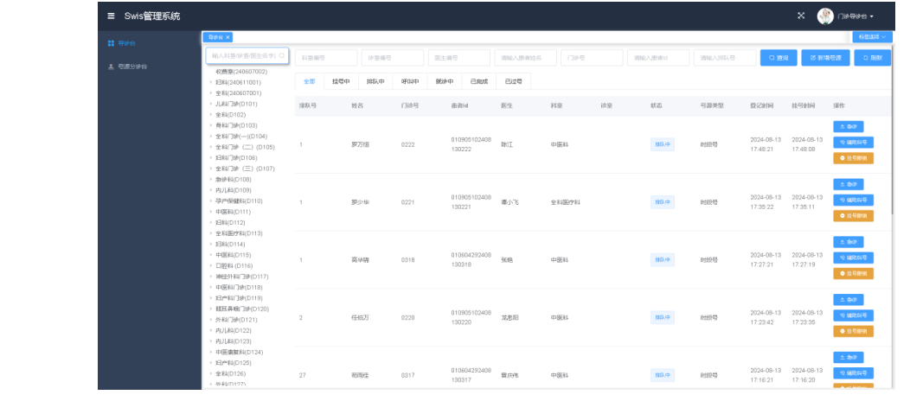This screenshot has width=910, height=414.
Task: Click the hamburger menu icon beside Swis管理系统
Action: coord(111,16)
